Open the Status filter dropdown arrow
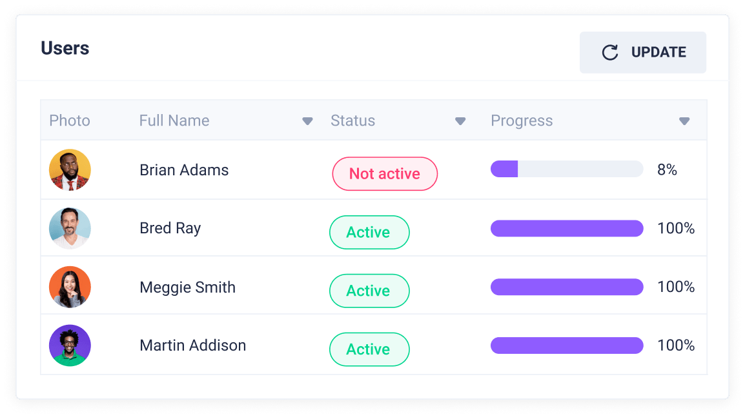The width and height of the screenshot is (745, 417). click(x=460, y=121)
